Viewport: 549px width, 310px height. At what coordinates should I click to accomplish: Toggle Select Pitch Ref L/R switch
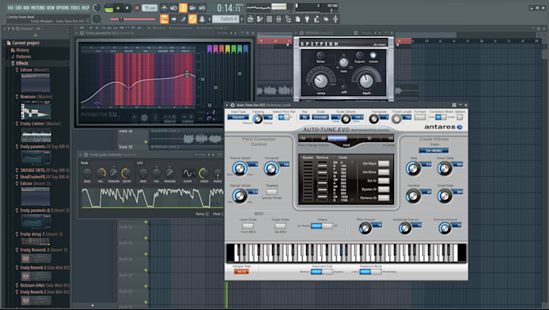tap(283, 117)
